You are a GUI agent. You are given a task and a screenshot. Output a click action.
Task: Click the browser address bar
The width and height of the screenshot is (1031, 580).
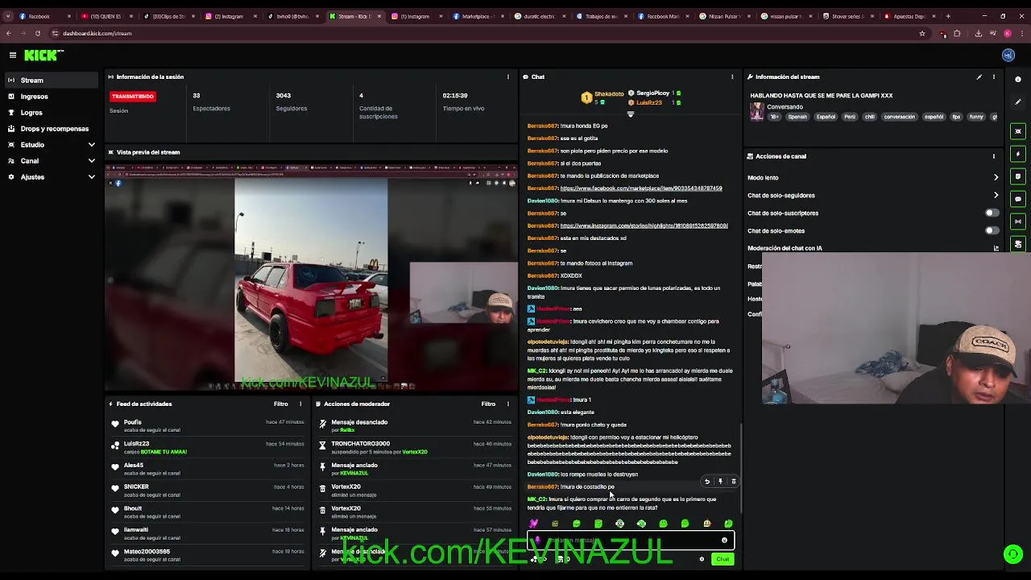point(483,33)
